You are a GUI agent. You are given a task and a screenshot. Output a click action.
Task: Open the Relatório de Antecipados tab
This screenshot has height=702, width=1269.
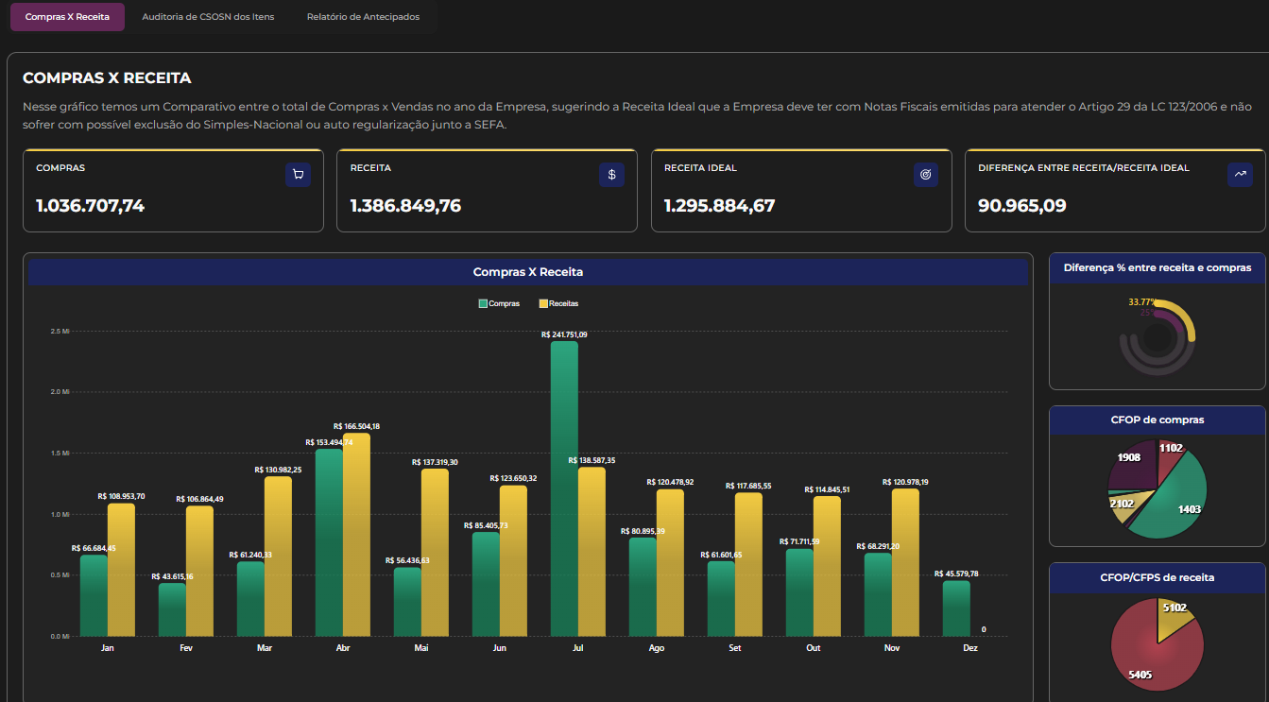coord(363,17)
